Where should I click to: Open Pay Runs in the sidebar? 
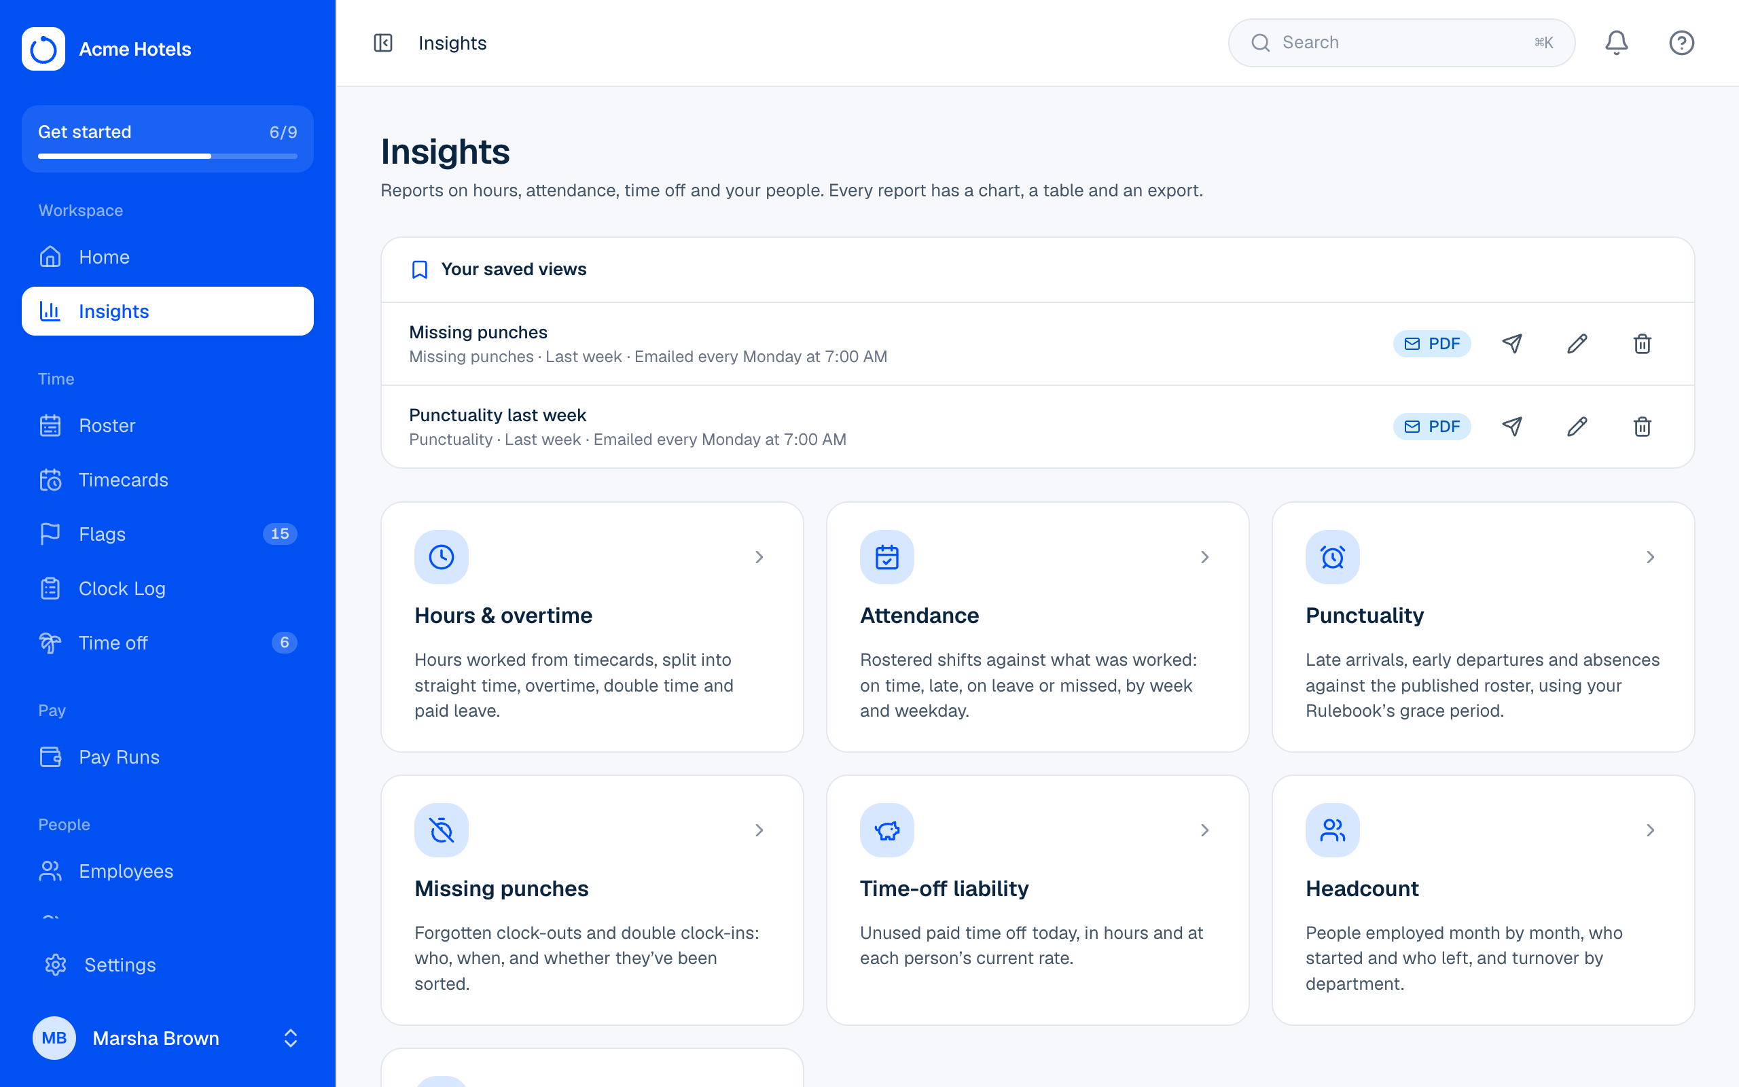pos(167,757)
